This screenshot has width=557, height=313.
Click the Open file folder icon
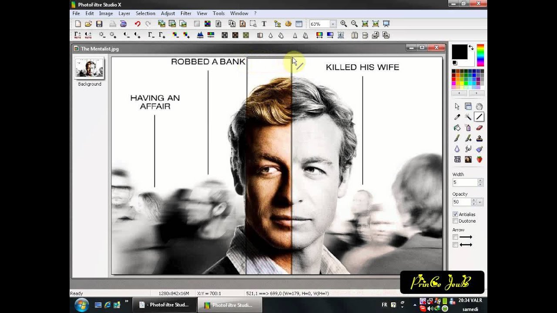coord(88,24)
